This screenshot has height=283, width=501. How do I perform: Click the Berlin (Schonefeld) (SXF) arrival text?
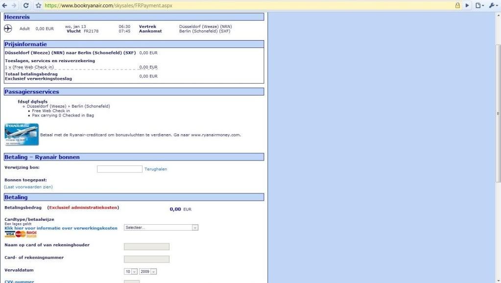coord(205,31)
